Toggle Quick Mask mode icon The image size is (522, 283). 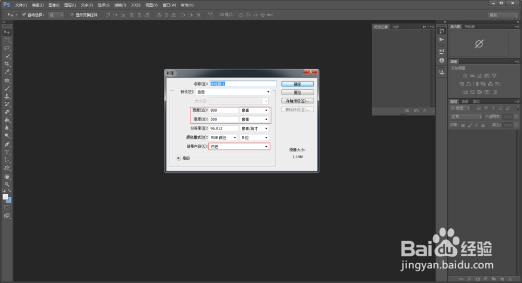[7, 207]
